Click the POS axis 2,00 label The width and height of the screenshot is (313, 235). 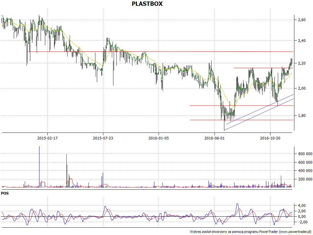(x=301, y=211)
